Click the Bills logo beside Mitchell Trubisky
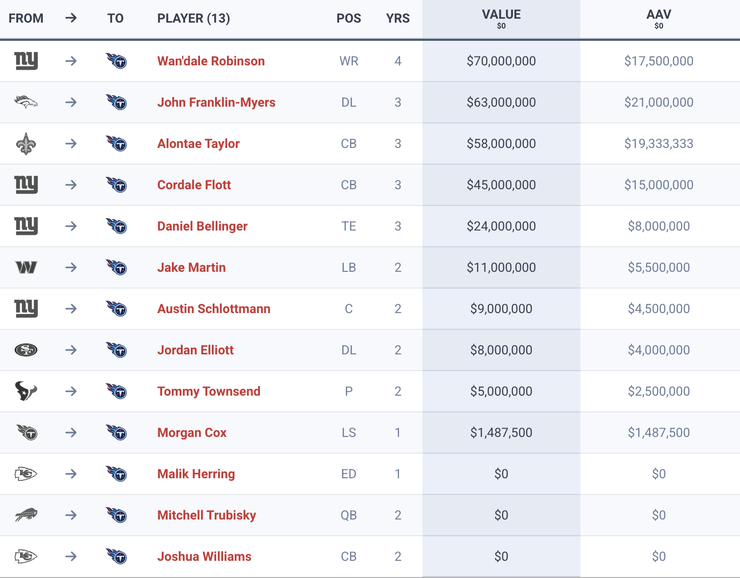 pyautogui.click(x=26, y=515)
